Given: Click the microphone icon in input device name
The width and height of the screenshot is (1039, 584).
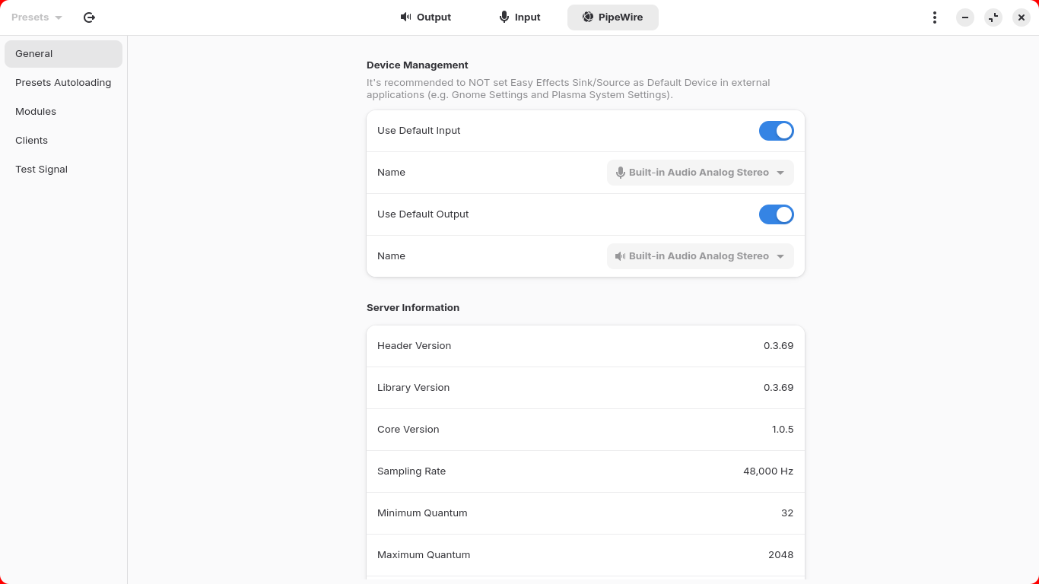Looking at the screenshot, I should [621, 173].
